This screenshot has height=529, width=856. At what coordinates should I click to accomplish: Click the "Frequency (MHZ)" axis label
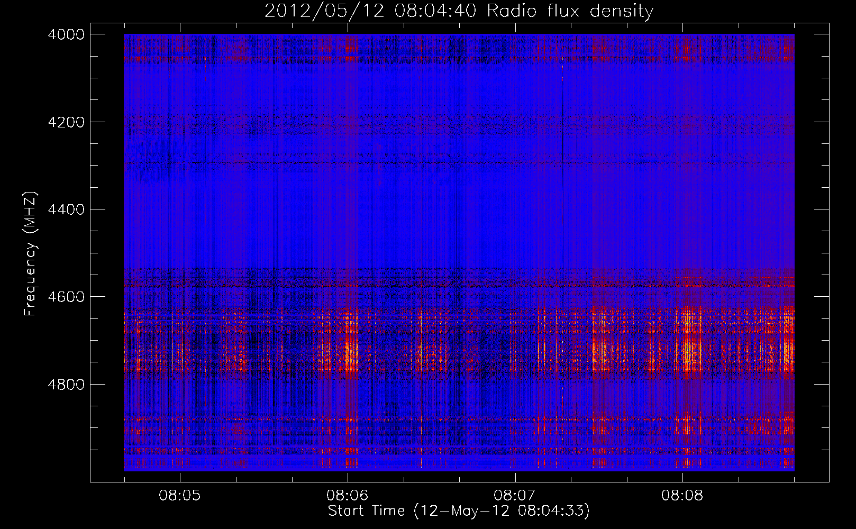pos(31,254)
